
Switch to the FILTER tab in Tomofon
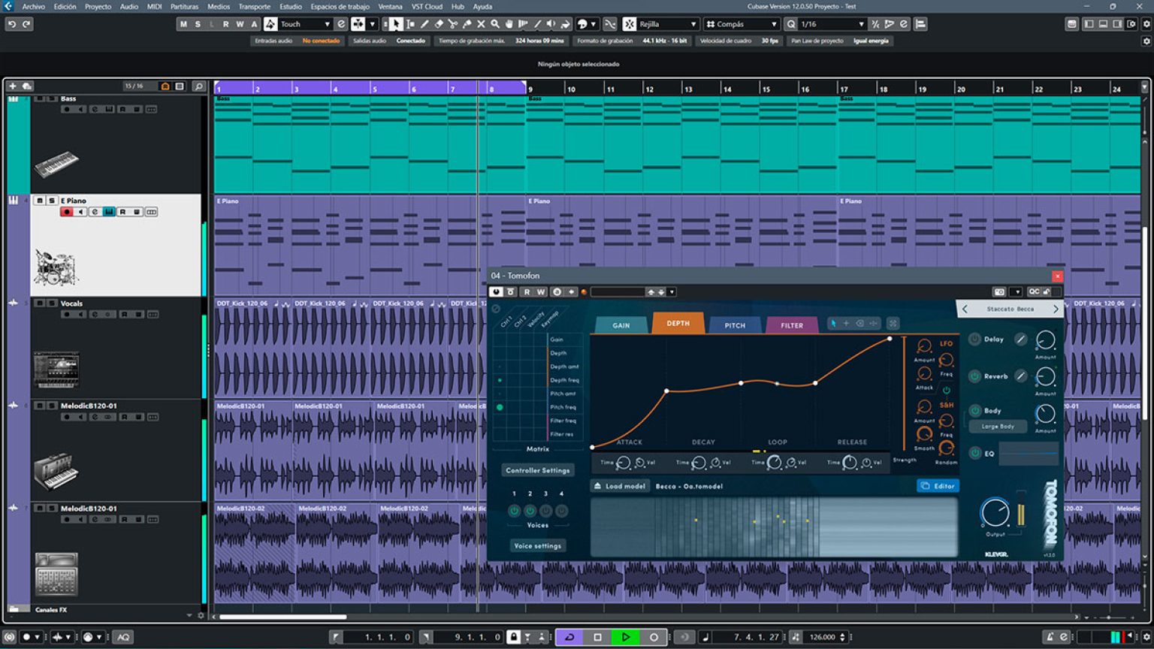click(792, 325)
